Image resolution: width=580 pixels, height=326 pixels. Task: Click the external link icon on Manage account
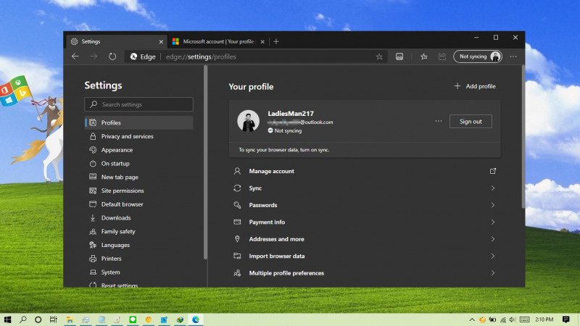(493, 171)
